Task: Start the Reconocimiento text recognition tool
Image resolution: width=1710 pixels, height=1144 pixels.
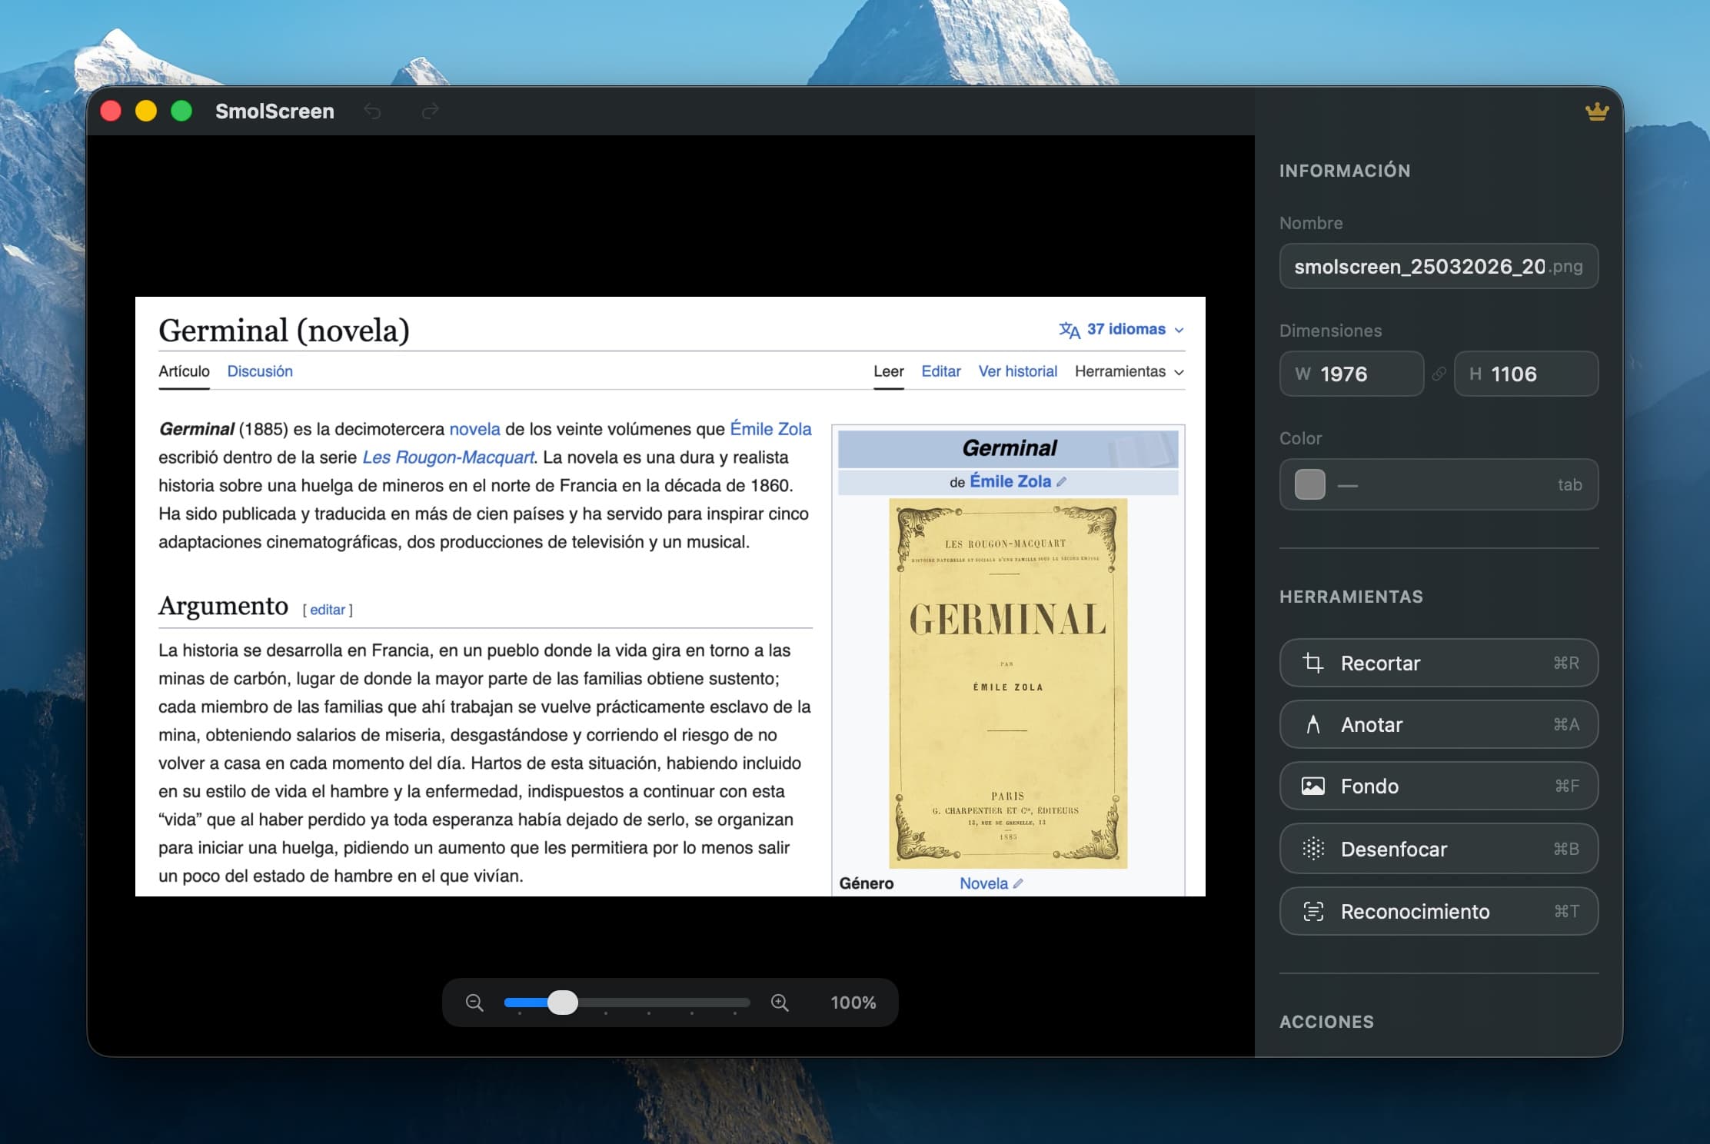Action: 1439,911
